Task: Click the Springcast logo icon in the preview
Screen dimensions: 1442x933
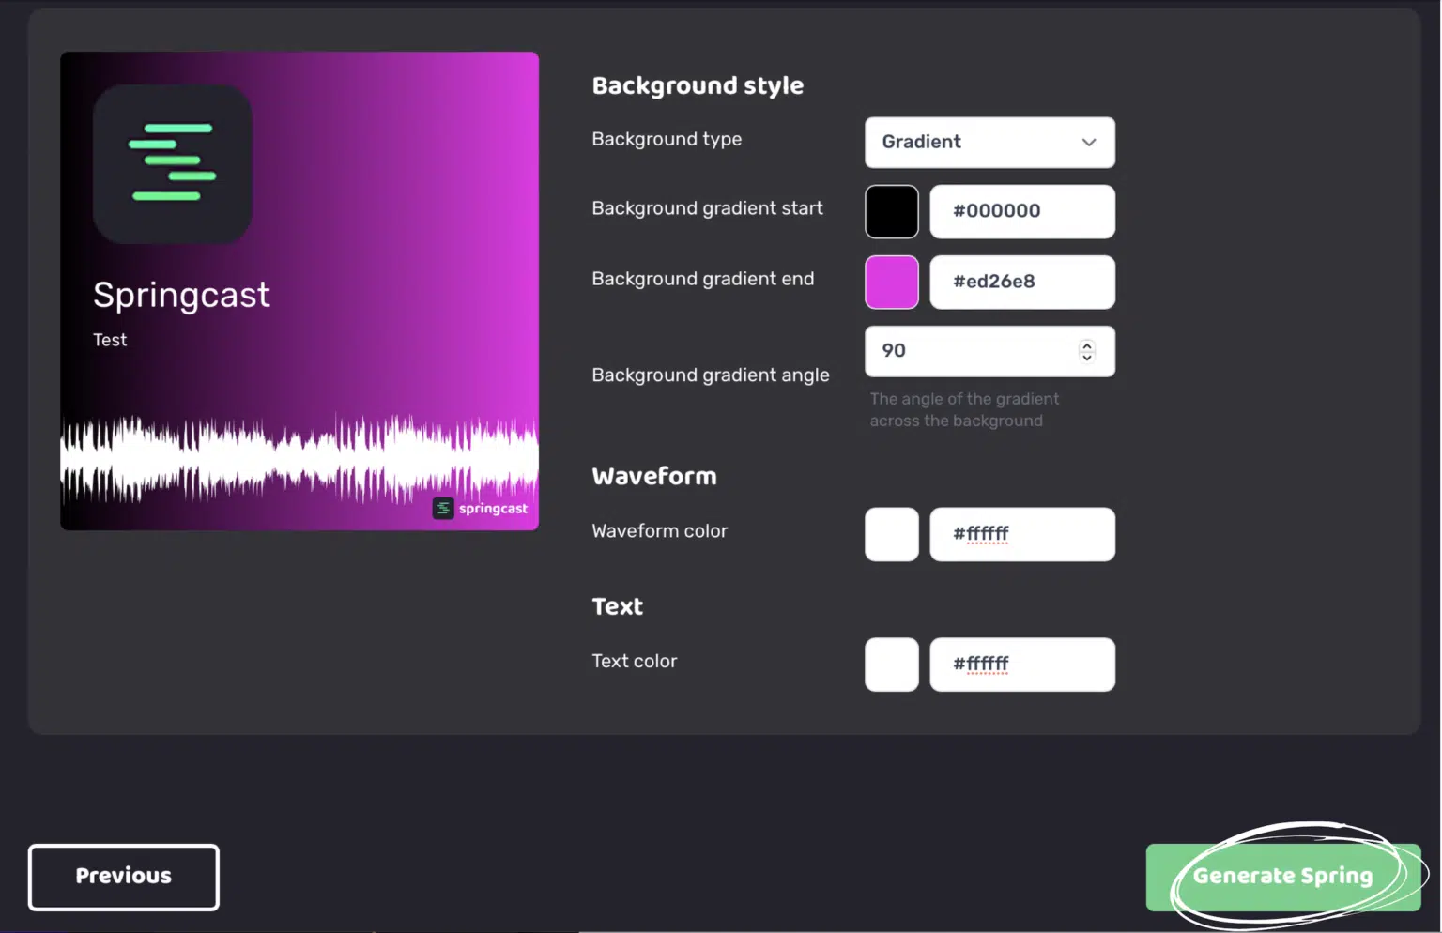Action: [x=173, y=164]
